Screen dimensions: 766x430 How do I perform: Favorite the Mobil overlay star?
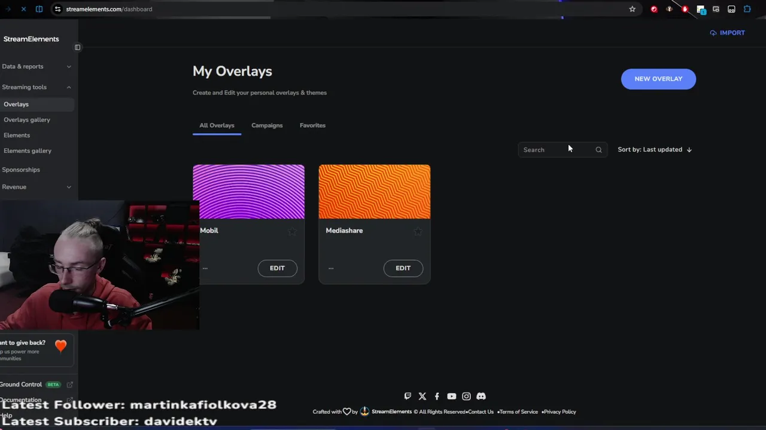point(292,231)
